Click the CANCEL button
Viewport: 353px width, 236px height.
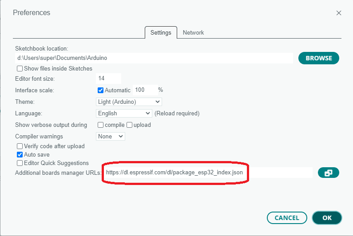point(287,218)
